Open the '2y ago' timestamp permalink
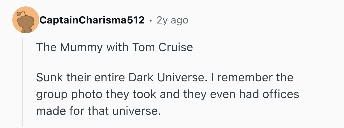The image size is (344, 128). (172, 20)
